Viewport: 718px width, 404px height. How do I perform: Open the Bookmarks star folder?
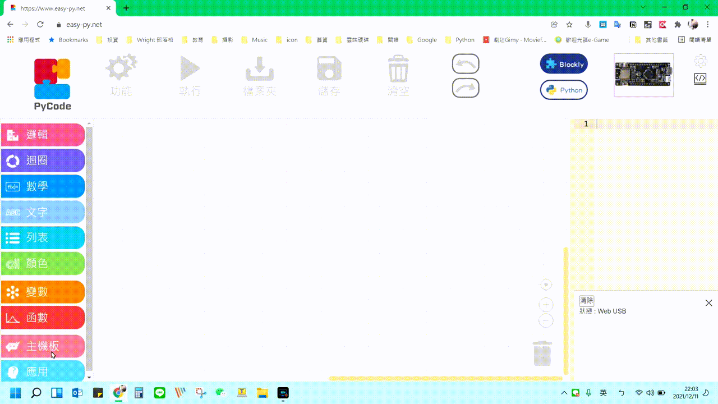68,40
